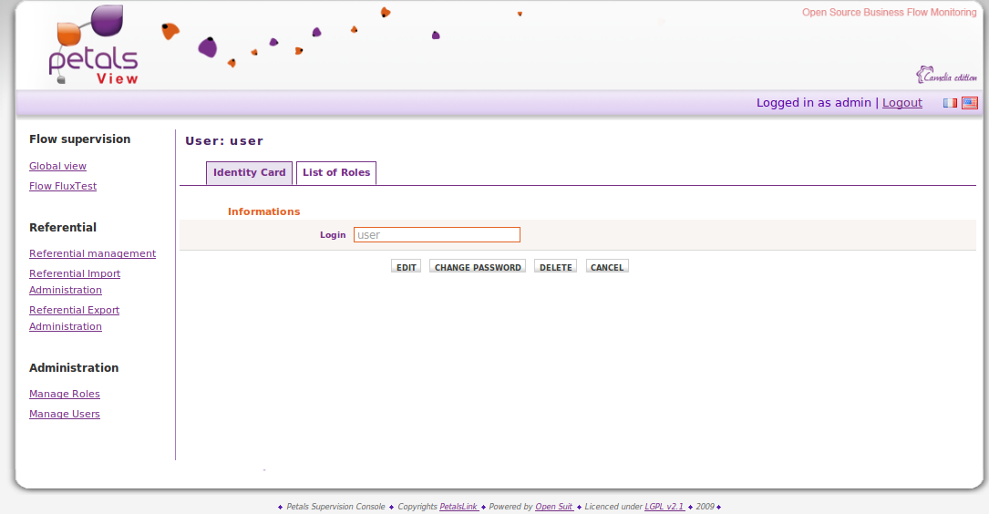Image resolution: width=989 pixels, height=514 pixels.
Task: Navigate to Manage Roles
Action: pyautogui.click(x=65, y=394)
